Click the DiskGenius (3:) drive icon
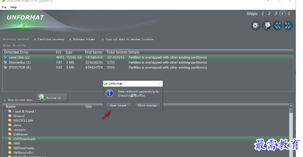The height and width of the screenshot is (157, 303). [x=6, y=62]
